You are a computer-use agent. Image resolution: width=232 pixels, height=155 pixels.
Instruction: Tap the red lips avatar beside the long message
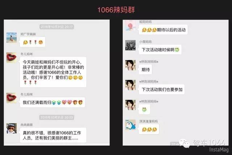coord(12,58)
